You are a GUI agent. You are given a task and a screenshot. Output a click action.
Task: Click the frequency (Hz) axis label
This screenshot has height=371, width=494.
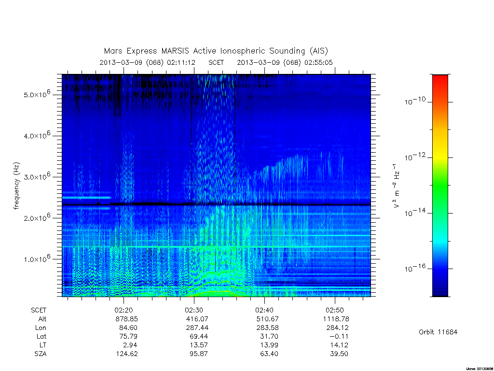[x=16, y=185]
